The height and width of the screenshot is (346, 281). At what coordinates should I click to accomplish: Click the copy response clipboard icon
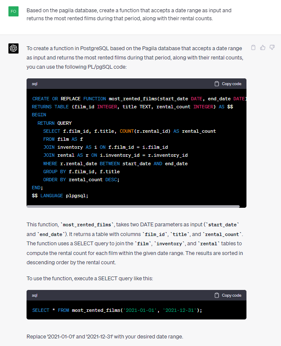click(x=253, y=48)
